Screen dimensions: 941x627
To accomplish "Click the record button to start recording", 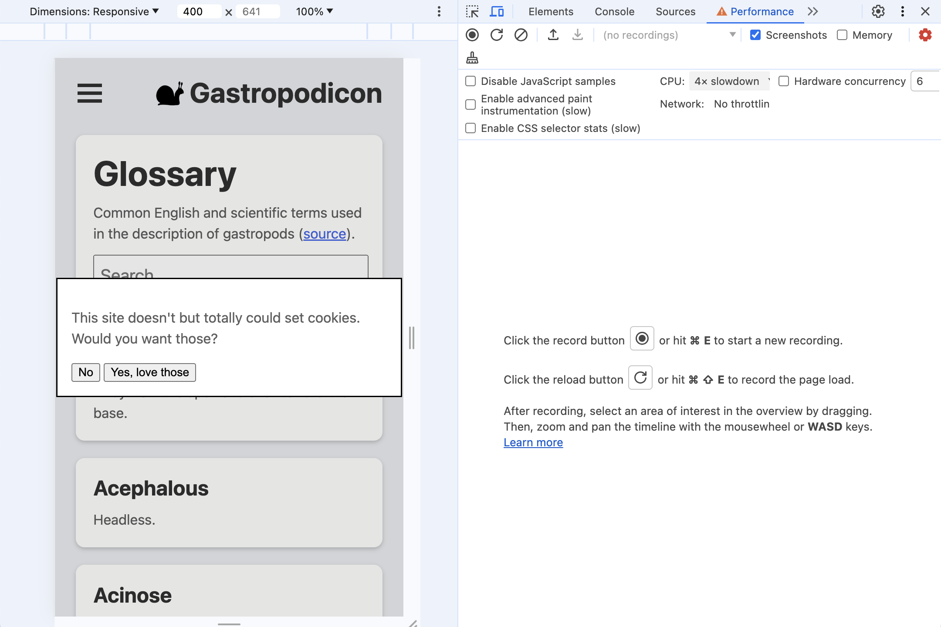I will pyautogui.click(x=473, y=34).
